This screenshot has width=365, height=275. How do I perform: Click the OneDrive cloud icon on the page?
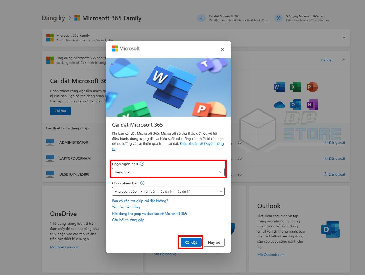pyautogui.click(x=280, y=105)
